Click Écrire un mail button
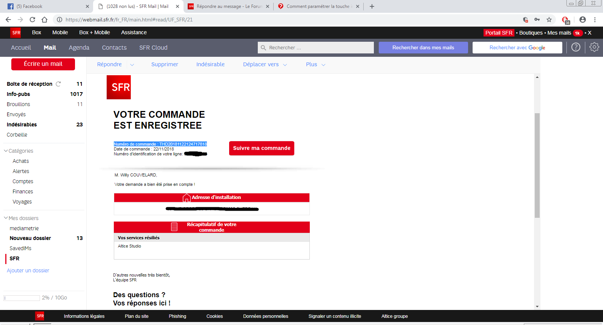Screen dimensions: 603x325 click(x=43, y=64)
